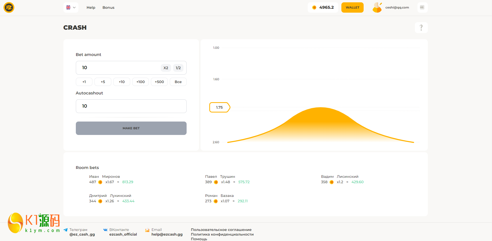Click the Autocashout input field
The width and height of the screenshot is (492, 241).
coord(131,106)
